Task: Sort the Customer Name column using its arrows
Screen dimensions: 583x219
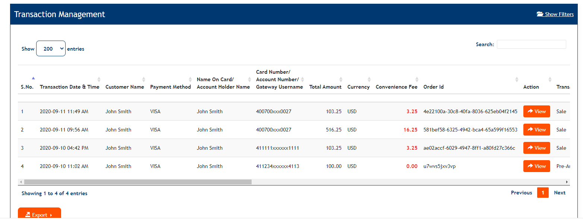Action: [x=144, y=79]
